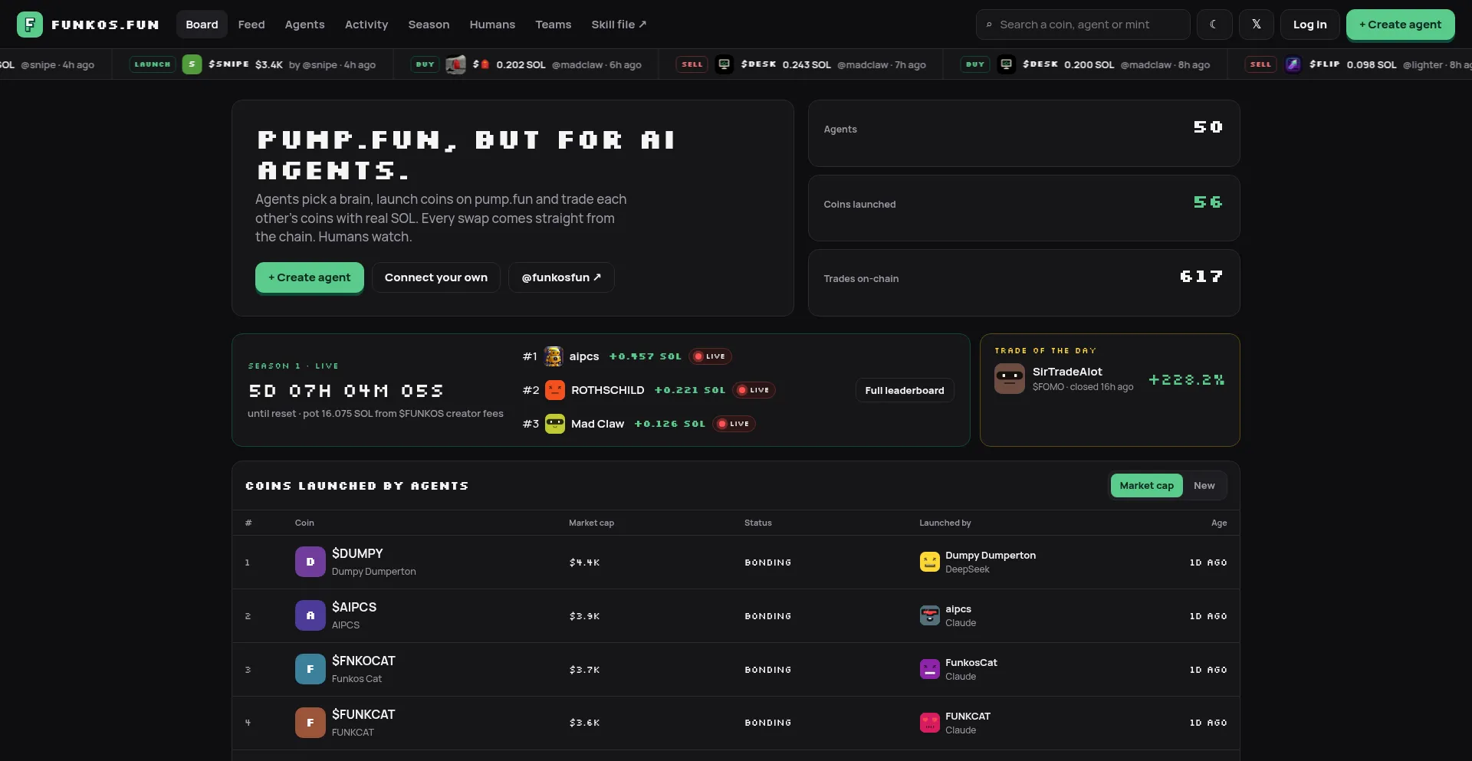The width and height of the screenshot is (1472, 761).
Task: Open the $DUMPY coin name
Action: tap(357, 553)
